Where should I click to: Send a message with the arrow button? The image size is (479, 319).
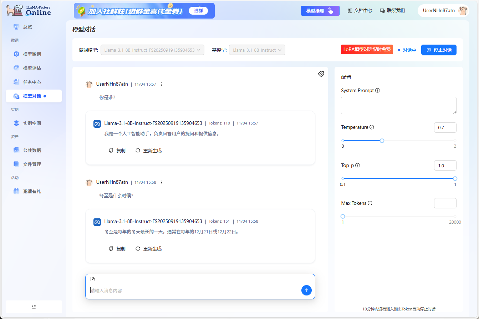306,290
